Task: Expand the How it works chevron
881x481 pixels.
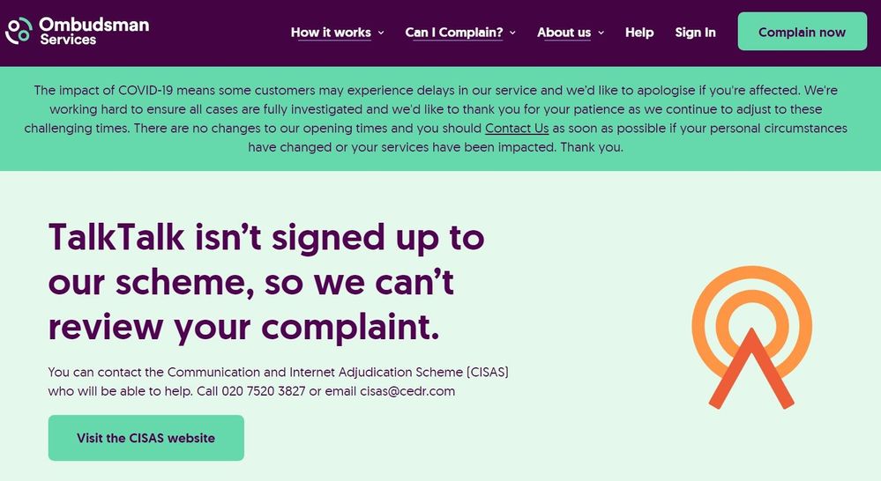Action: pos(381,33)
